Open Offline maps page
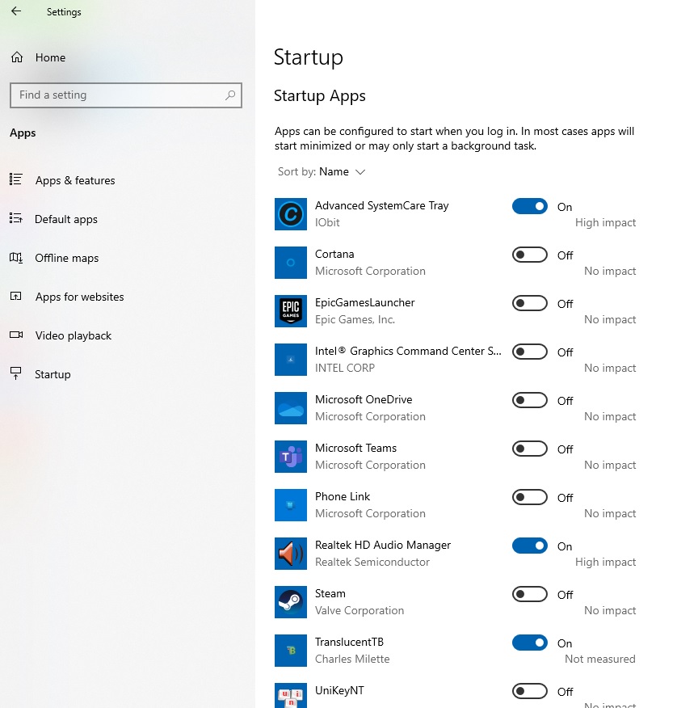The height and width of the screenshot is (708, 677). pyautogui.click(x=67, y=258)
